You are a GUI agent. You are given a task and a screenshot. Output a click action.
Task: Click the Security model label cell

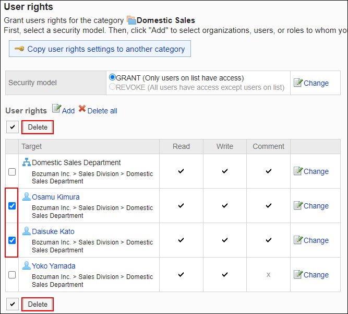[x=56, y=83]
